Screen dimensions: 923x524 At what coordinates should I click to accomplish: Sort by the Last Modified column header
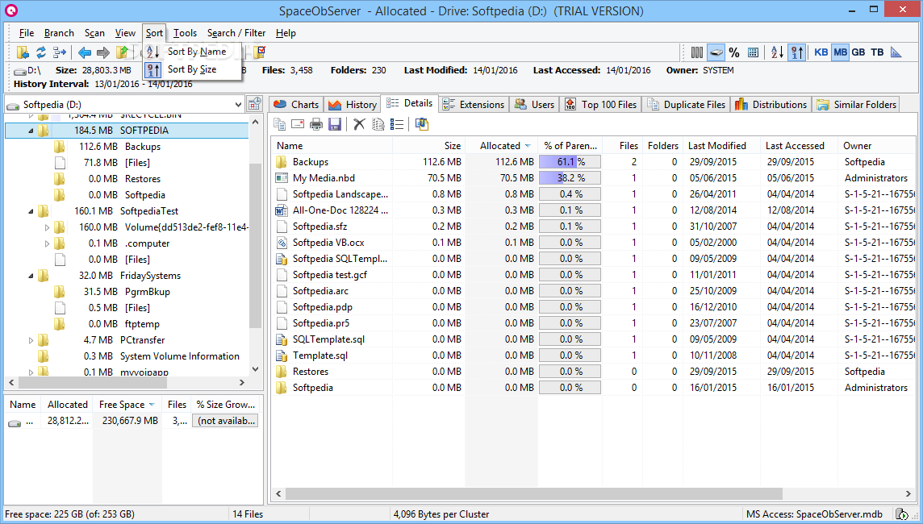(x=721, y=146)
